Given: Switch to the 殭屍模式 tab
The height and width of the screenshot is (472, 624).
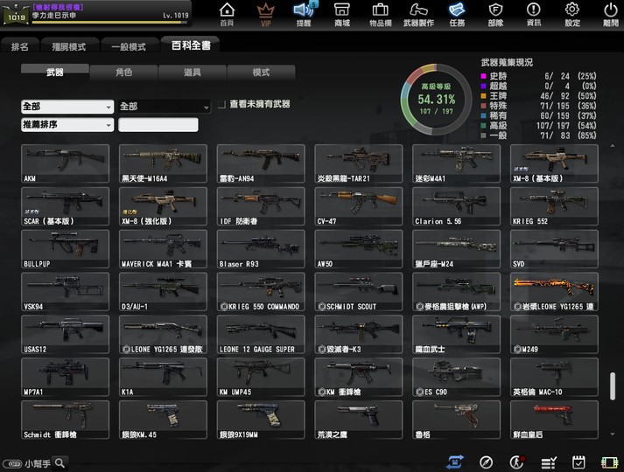Looking at the screenshot, I should 68,46.
